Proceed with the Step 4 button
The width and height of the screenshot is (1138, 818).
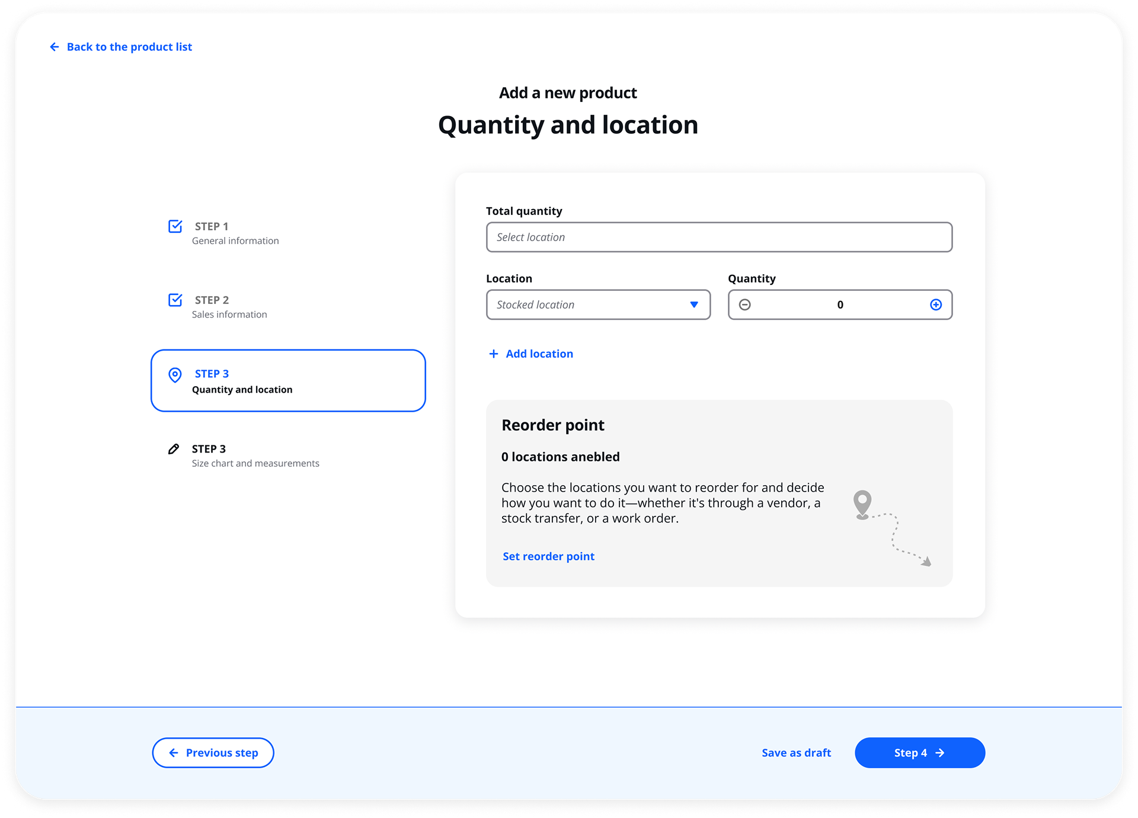coord(920,753)
